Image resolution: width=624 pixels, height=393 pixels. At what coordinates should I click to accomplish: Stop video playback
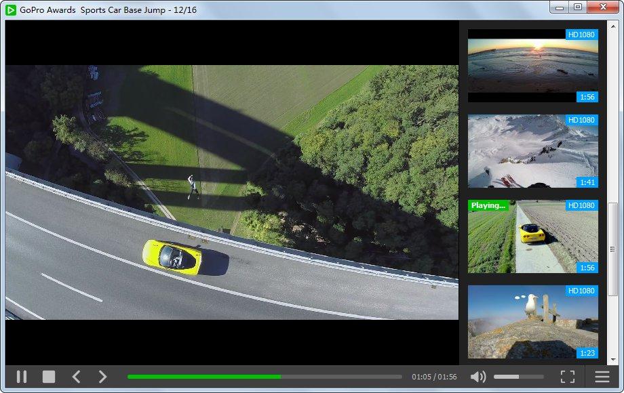click(49, 376)
